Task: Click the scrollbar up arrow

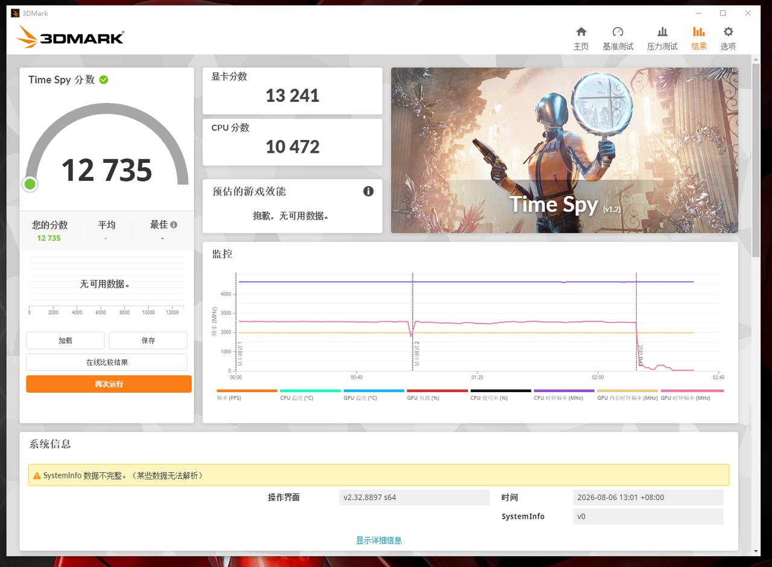Action: [x=756, y=59]
